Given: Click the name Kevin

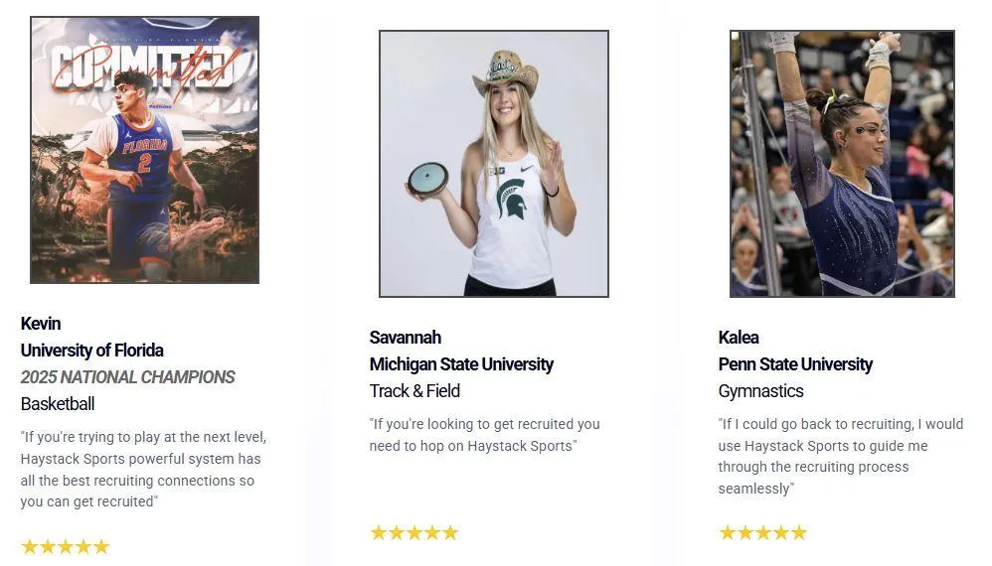Looking at the screenshot, I should pos(41,324).
